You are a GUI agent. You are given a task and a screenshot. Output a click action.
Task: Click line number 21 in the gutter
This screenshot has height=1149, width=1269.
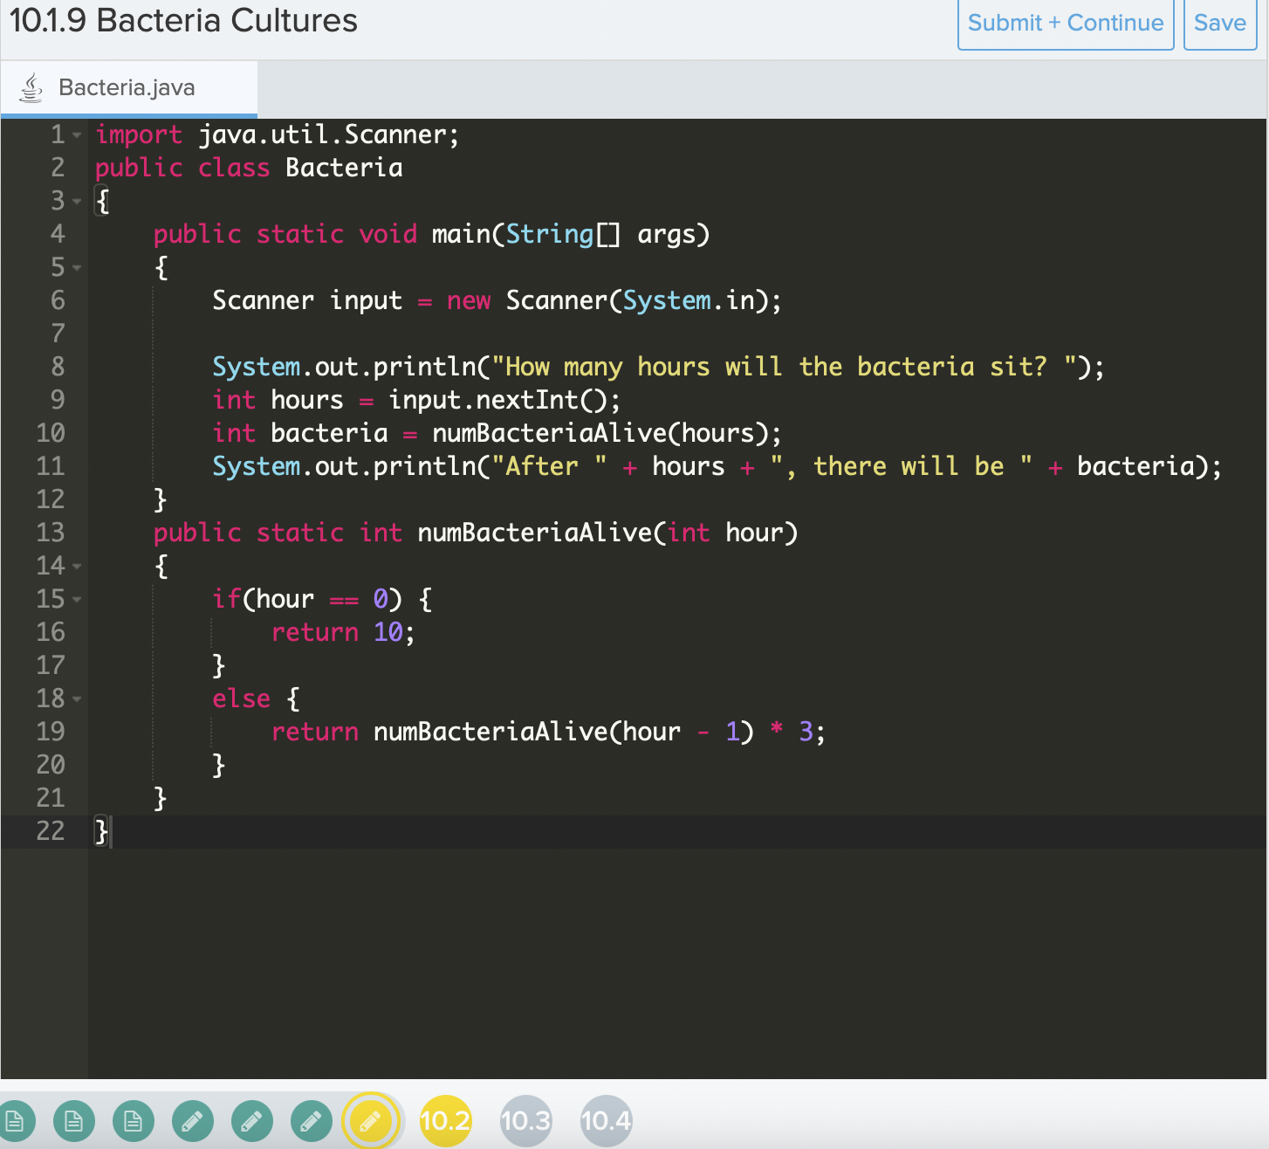pos(51,798)
